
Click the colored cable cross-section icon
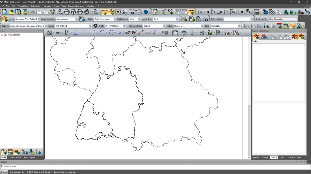(134, 33)
